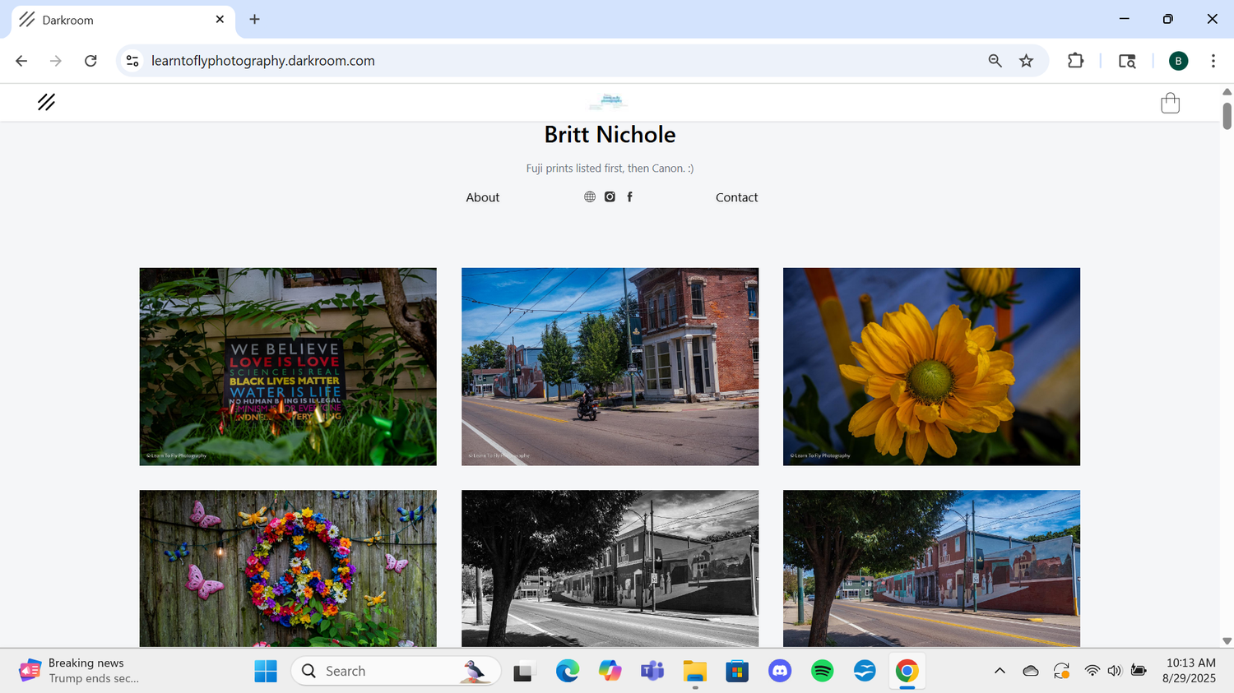Open the yellow flower photo
Screen dimensions: 1234x693
tap(931, 367)
